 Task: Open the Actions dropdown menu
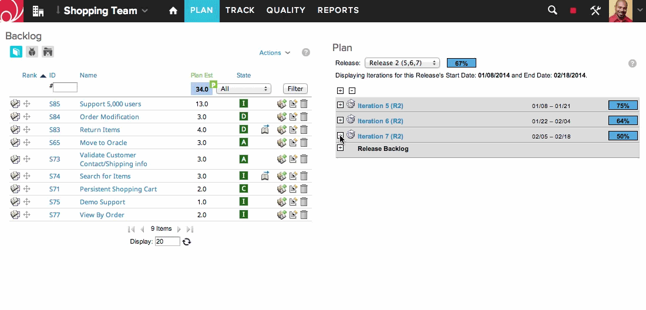[275, 53]
